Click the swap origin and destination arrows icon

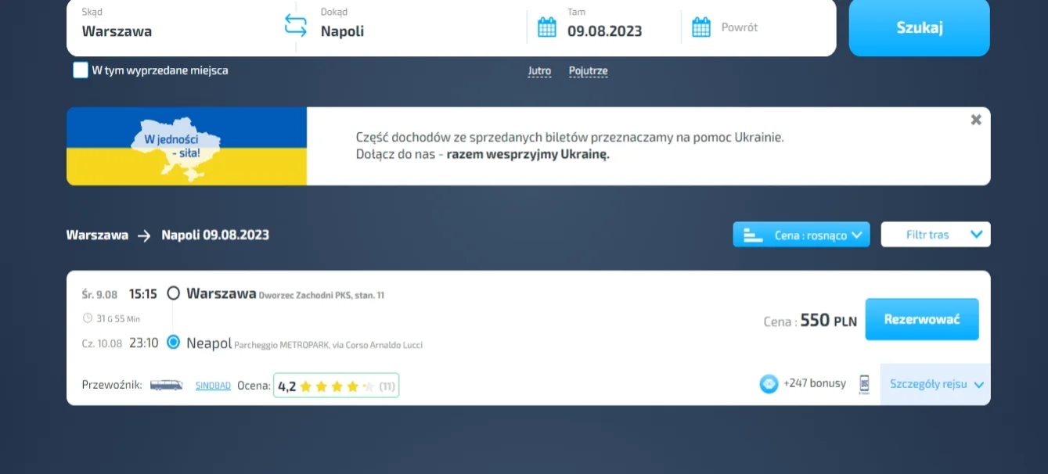click(295, 26)
